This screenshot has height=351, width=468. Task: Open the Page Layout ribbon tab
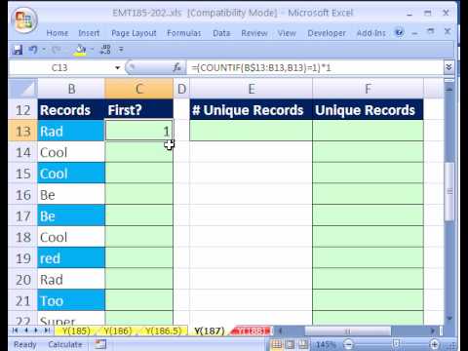point(134,33)
